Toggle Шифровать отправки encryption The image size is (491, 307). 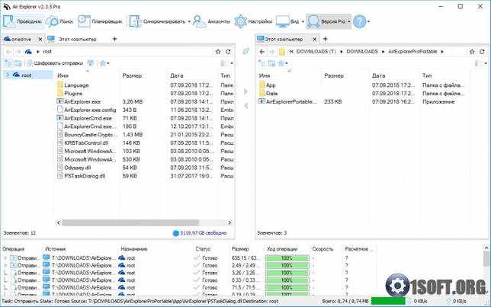pos(55,63)
